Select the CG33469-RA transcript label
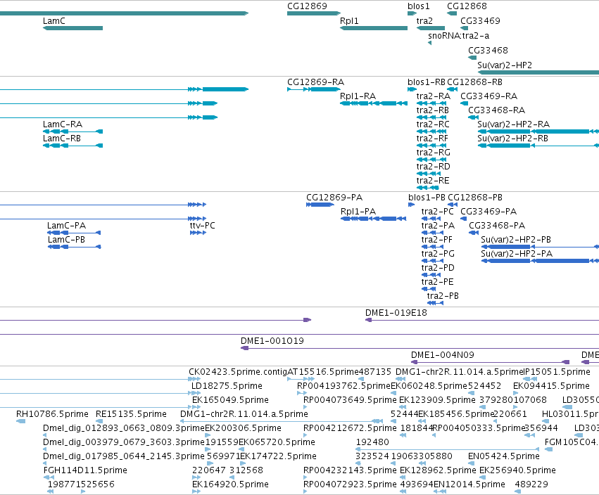 488,96
